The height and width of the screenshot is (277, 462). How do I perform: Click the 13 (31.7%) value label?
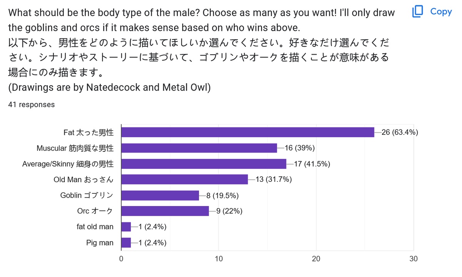click(x=273, y=180)
